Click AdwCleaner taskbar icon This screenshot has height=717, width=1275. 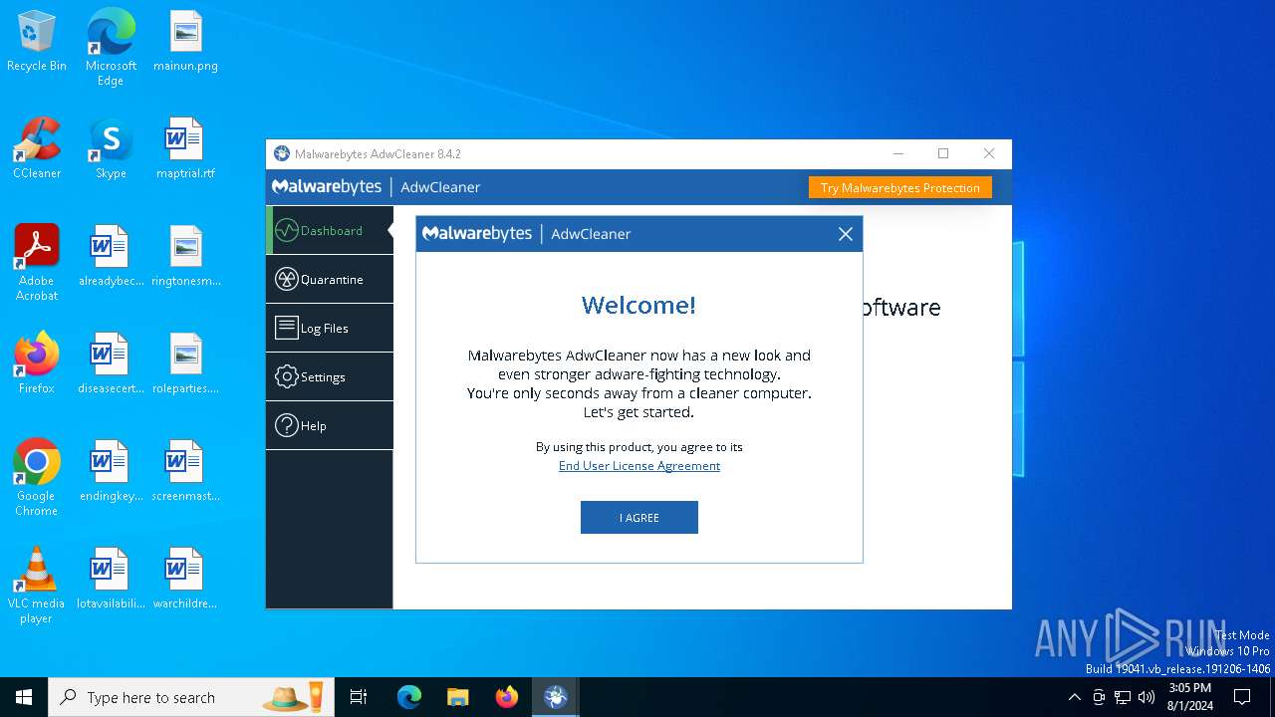tap(555, 697)
